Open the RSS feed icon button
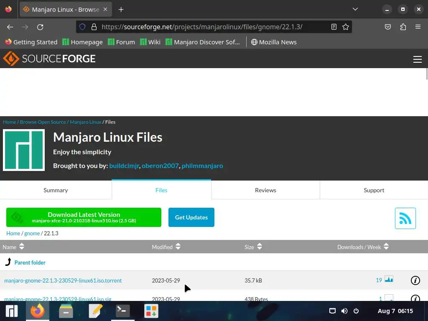This screenshot has width=428, height=321. 405,218
